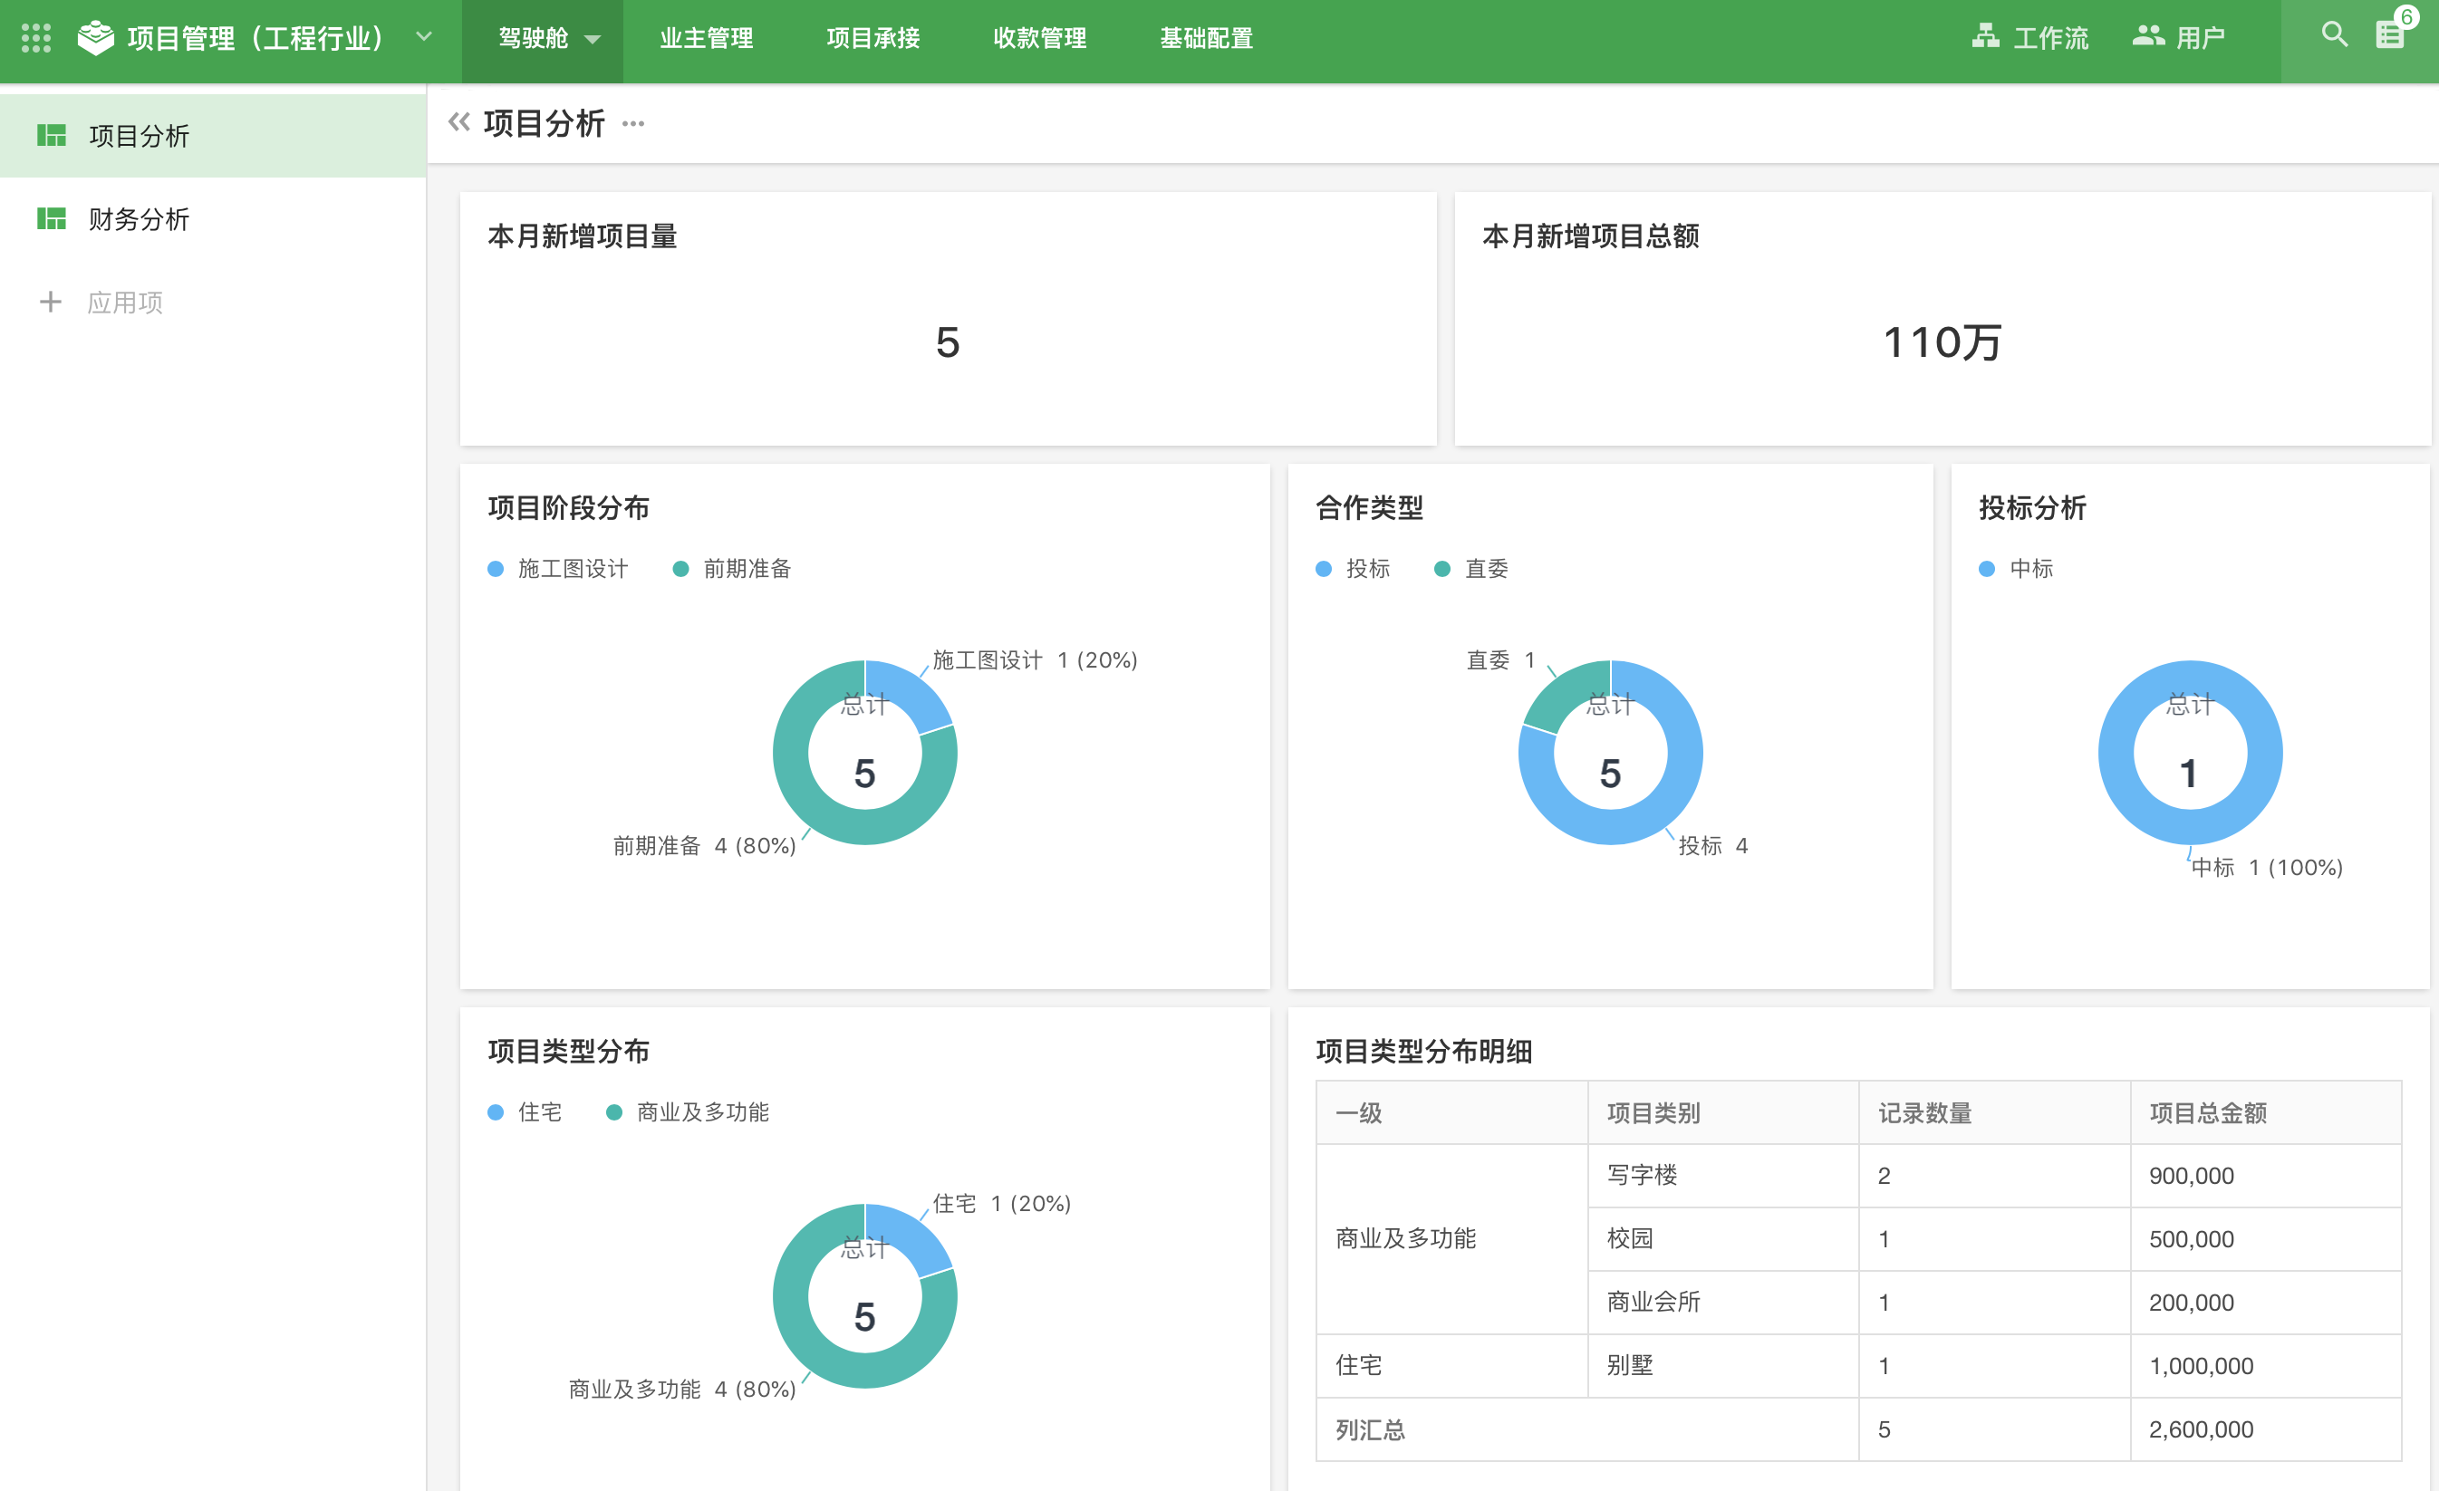Switch to the 收款管理 tab

1039,38
